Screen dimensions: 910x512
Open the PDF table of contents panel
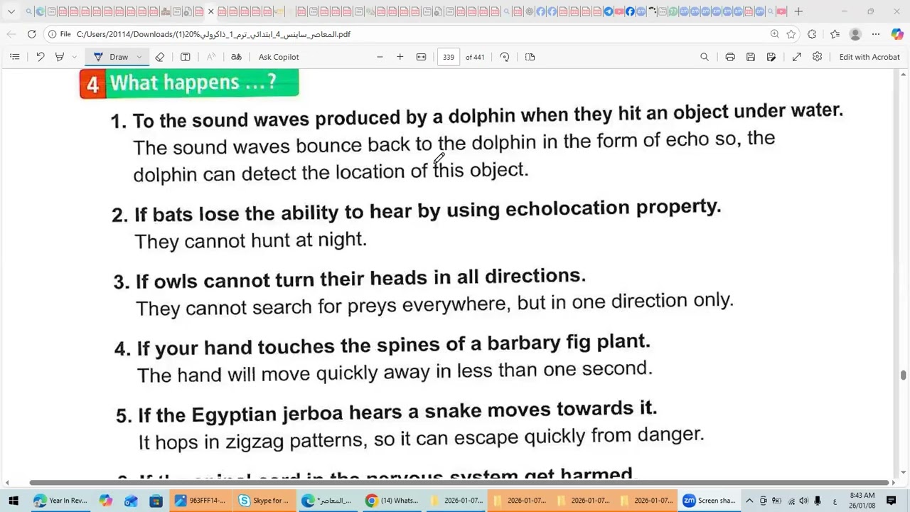14,57
